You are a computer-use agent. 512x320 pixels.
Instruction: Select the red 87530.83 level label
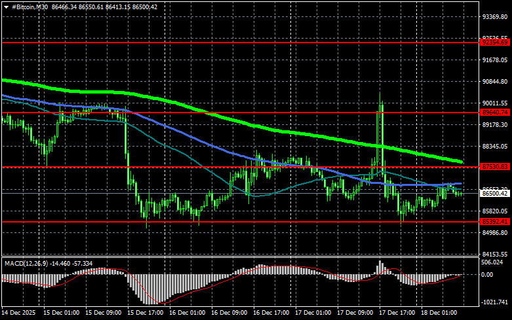[496, 167]
